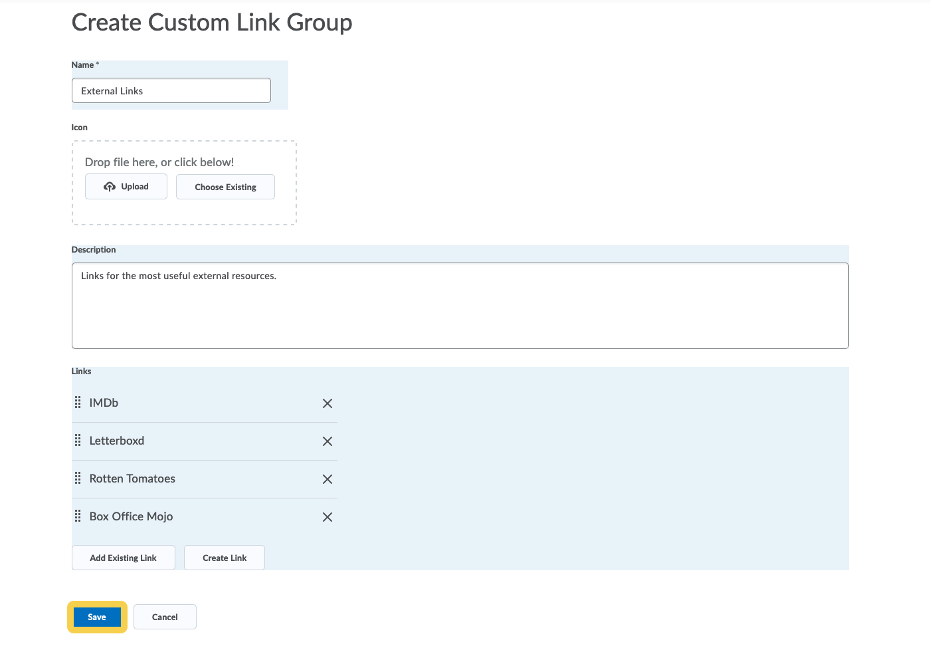Click the icon file drop zone text
The image size is (930, 646).
click(159, 162)
